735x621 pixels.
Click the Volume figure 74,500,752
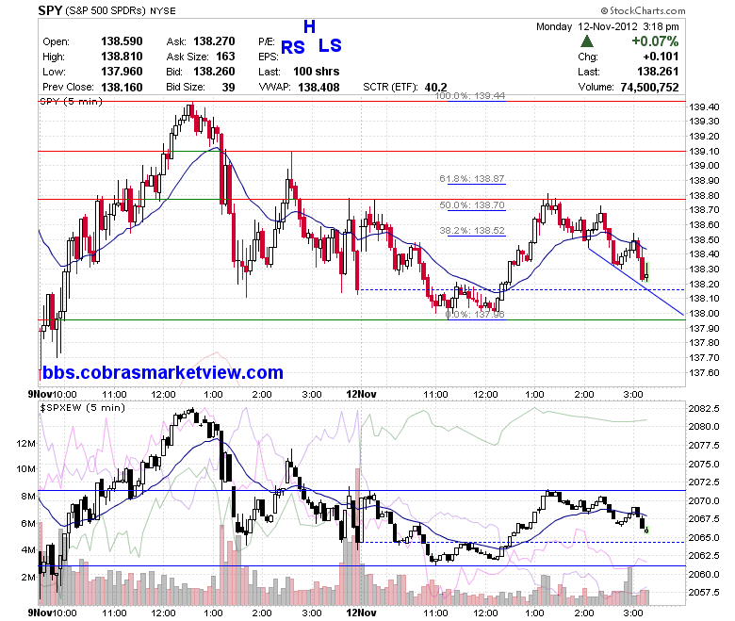pos(649,88)
